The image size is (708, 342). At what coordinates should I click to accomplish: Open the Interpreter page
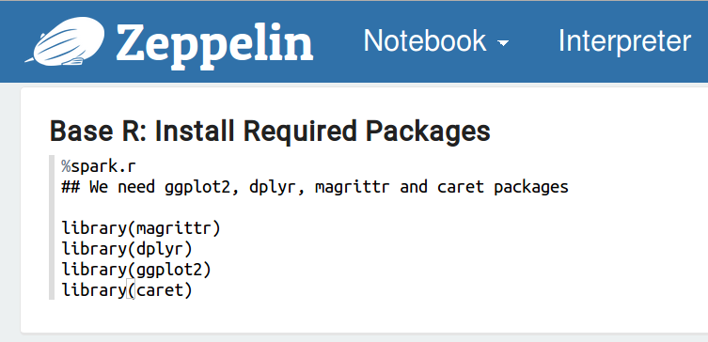tap(624, 41)
